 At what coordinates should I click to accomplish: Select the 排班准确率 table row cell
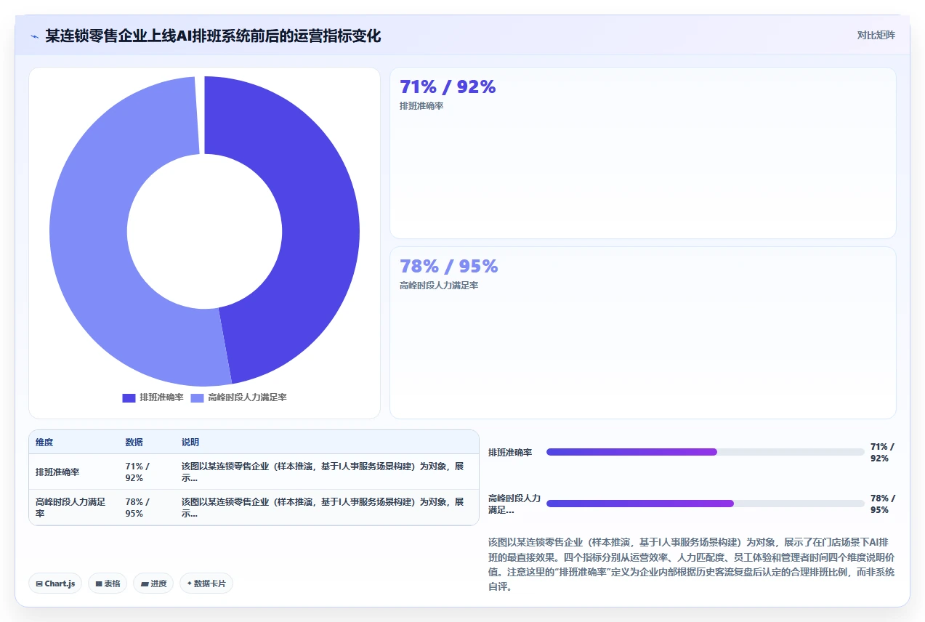pos(74,472)
